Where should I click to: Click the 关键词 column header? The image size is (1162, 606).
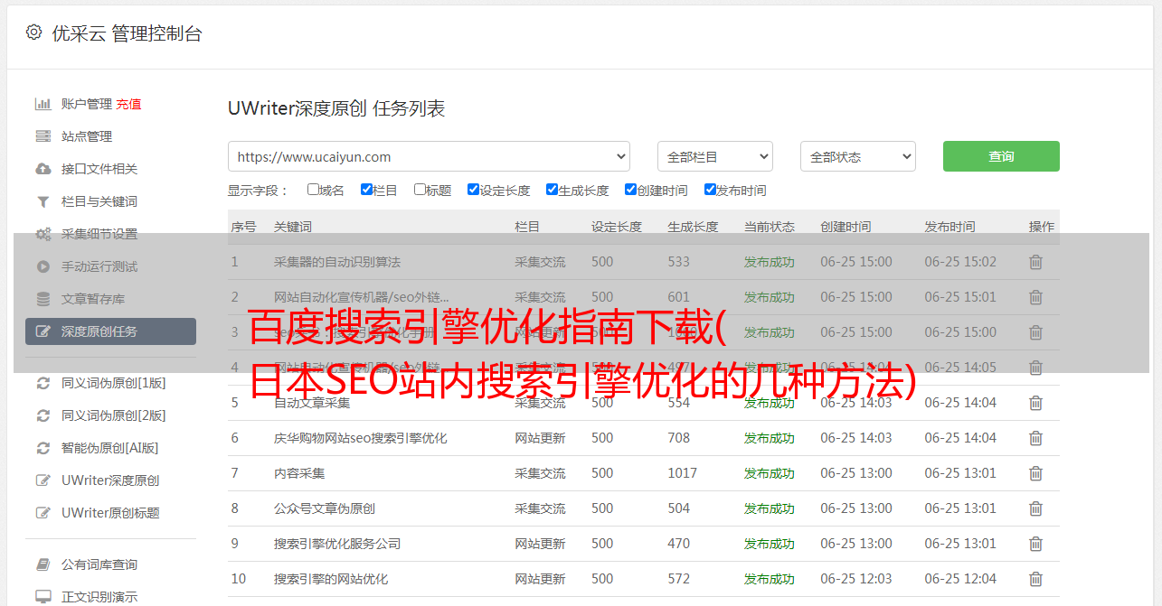[293, 227]
